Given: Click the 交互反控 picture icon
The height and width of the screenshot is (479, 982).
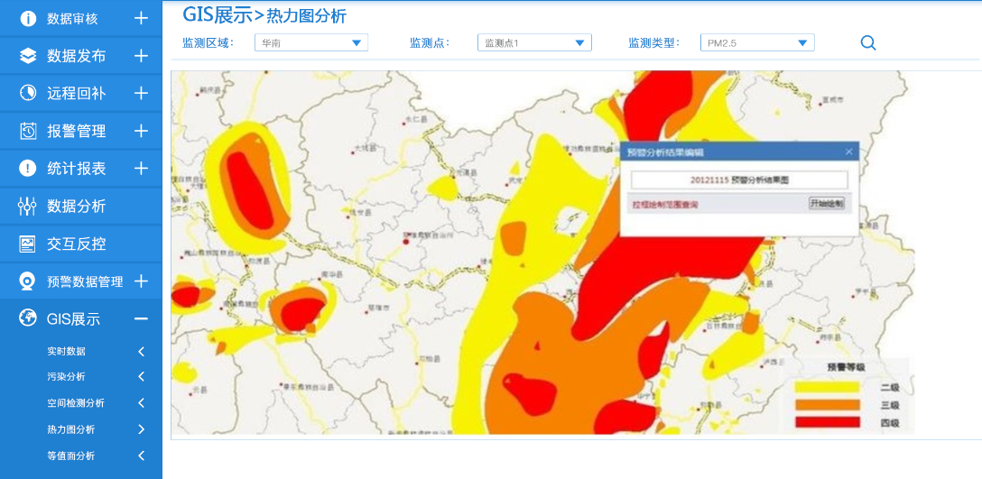Looking at the screenshot, I should [x=28, y=244].
